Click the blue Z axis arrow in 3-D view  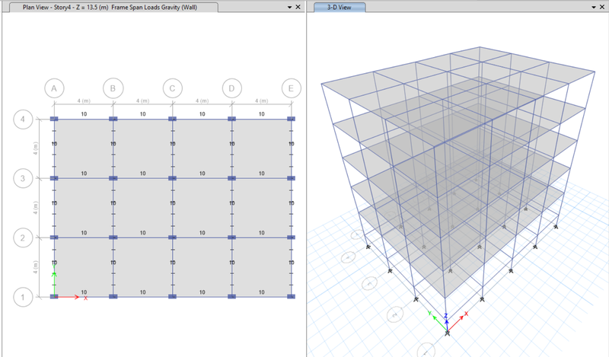coord(447,324)
